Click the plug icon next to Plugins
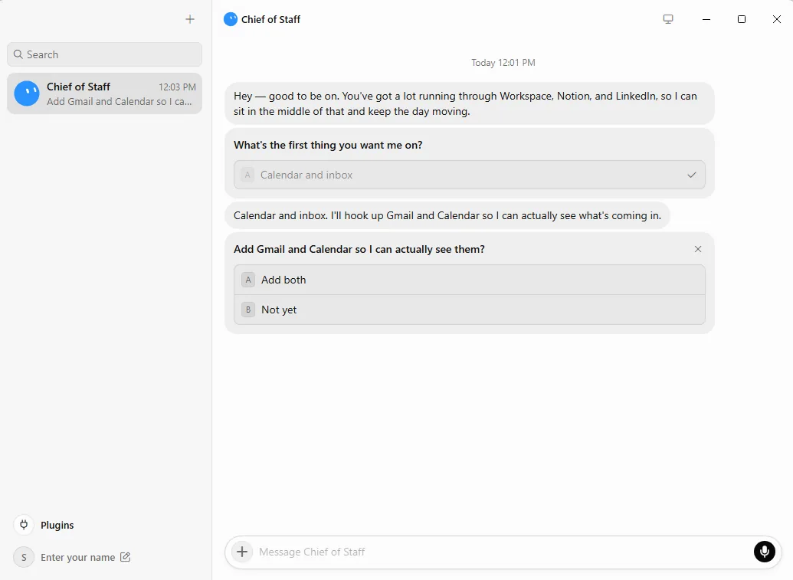The height and width of the screenshot is (580, 793). pyautogui.click(x=24, y=525)
